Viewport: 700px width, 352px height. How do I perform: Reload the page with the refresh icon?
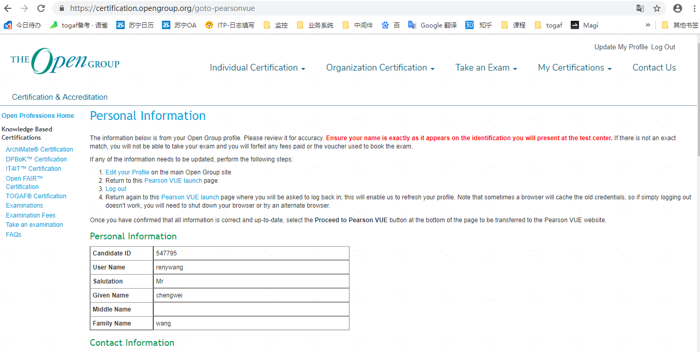[41, 8]
